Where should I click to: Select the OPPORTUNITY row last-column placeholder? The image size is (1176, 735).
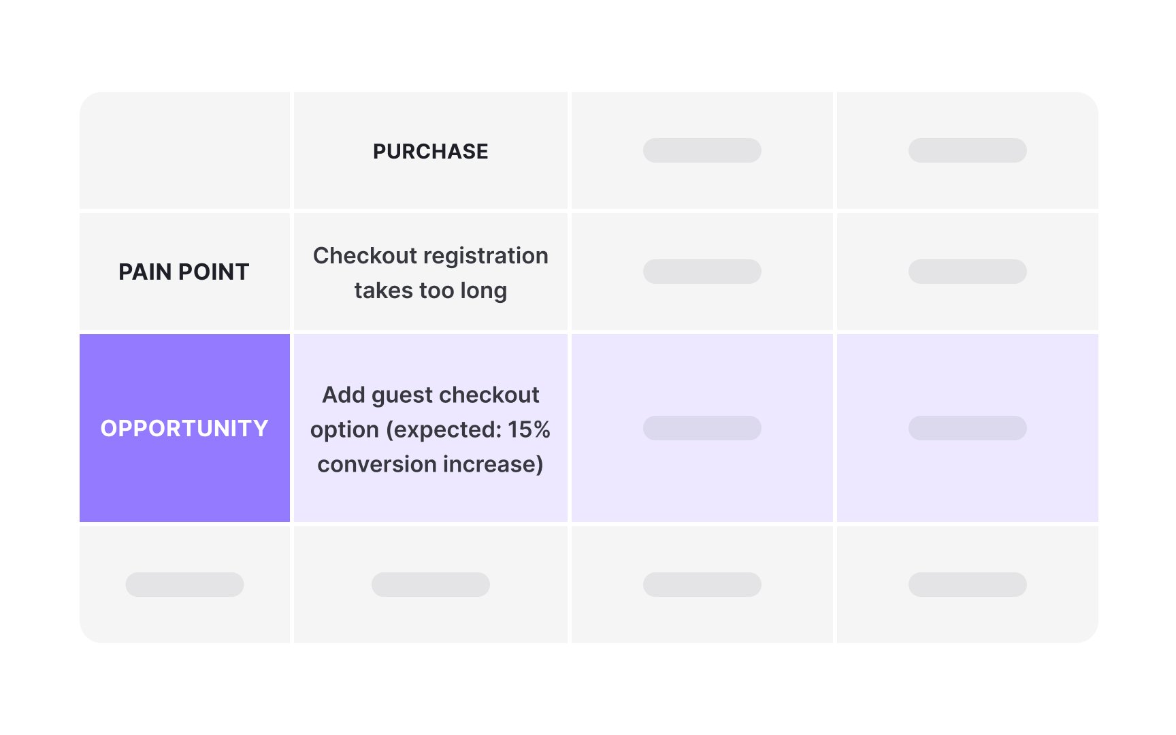967,428
